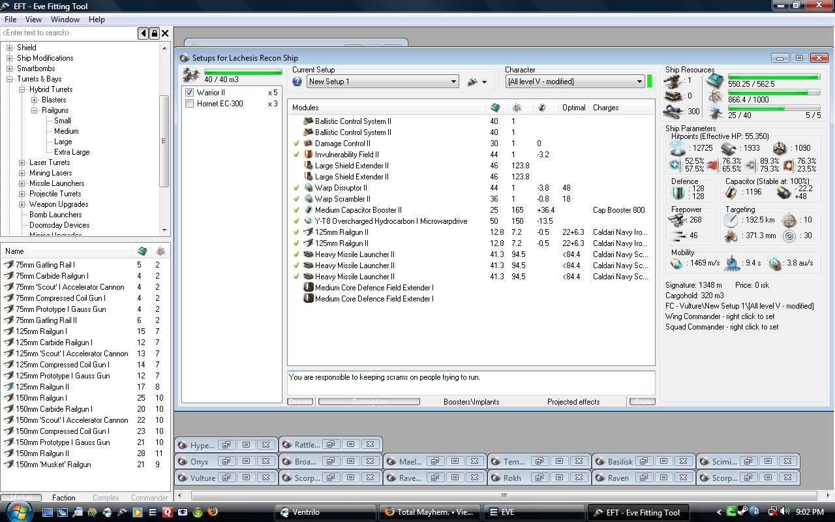This screenshot has height=522, width=835.
Task: Click the 125mm Railgun II icon in market list
Action: [9, 387]
